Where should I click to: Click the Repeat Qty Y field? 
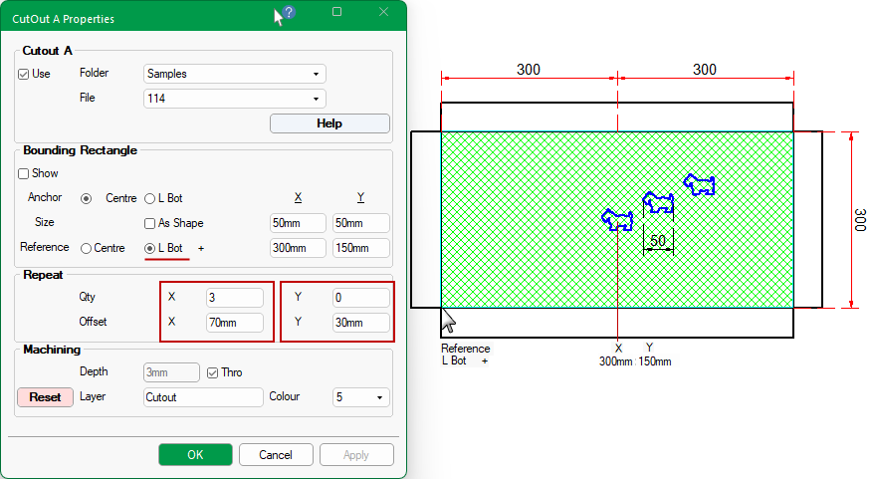click(360, 298)
